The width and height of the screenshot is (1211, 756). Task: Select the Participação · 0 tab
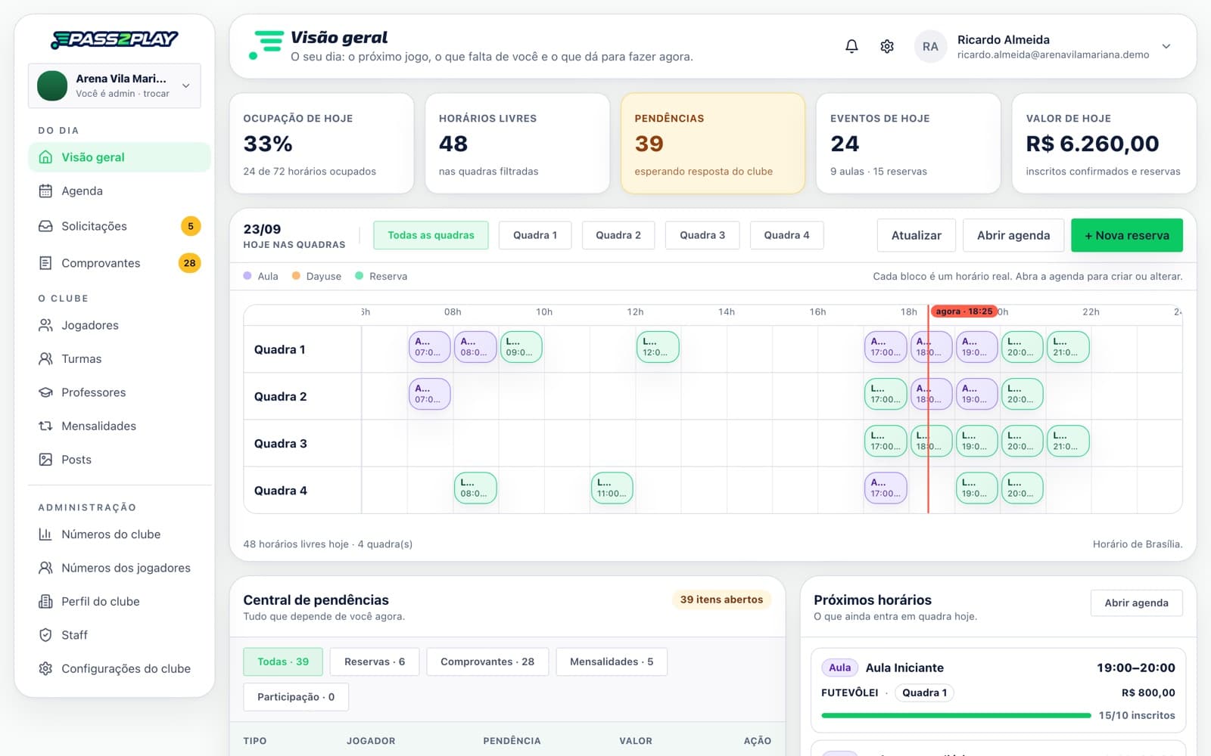296,697
